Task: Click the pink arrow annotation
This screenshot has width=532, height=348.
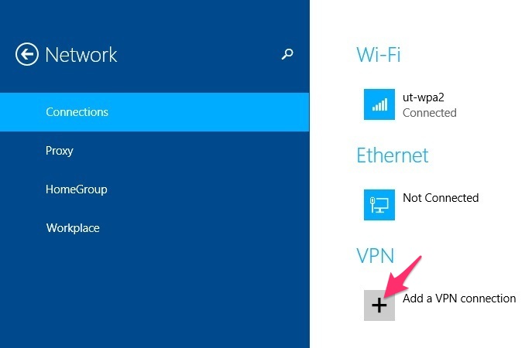Action: pyautogui.click(x=403, y=275)
